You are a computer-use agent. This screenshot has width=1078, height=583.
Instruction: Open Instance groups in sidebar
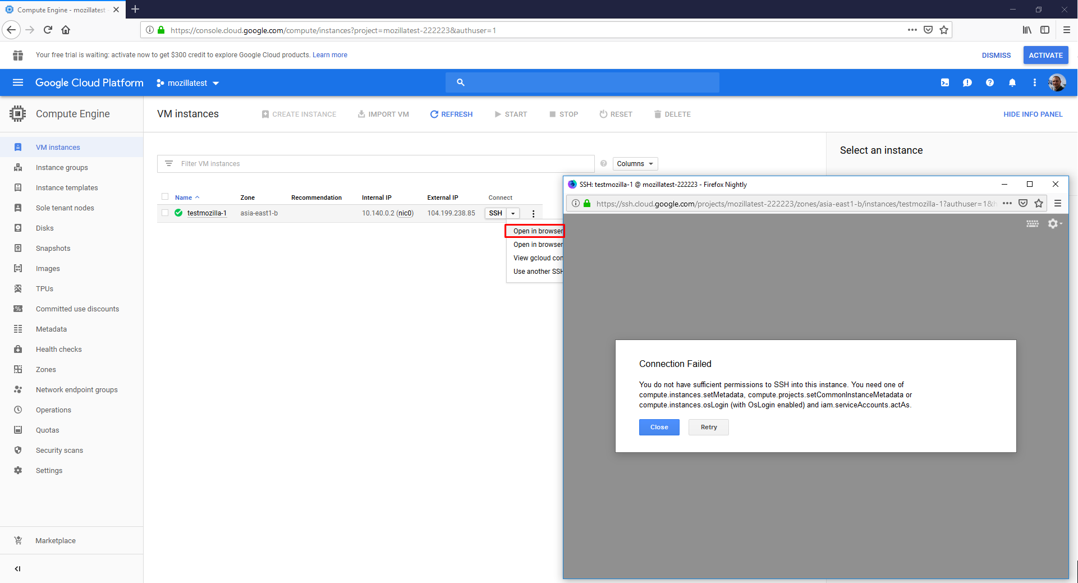coord(62,168)
